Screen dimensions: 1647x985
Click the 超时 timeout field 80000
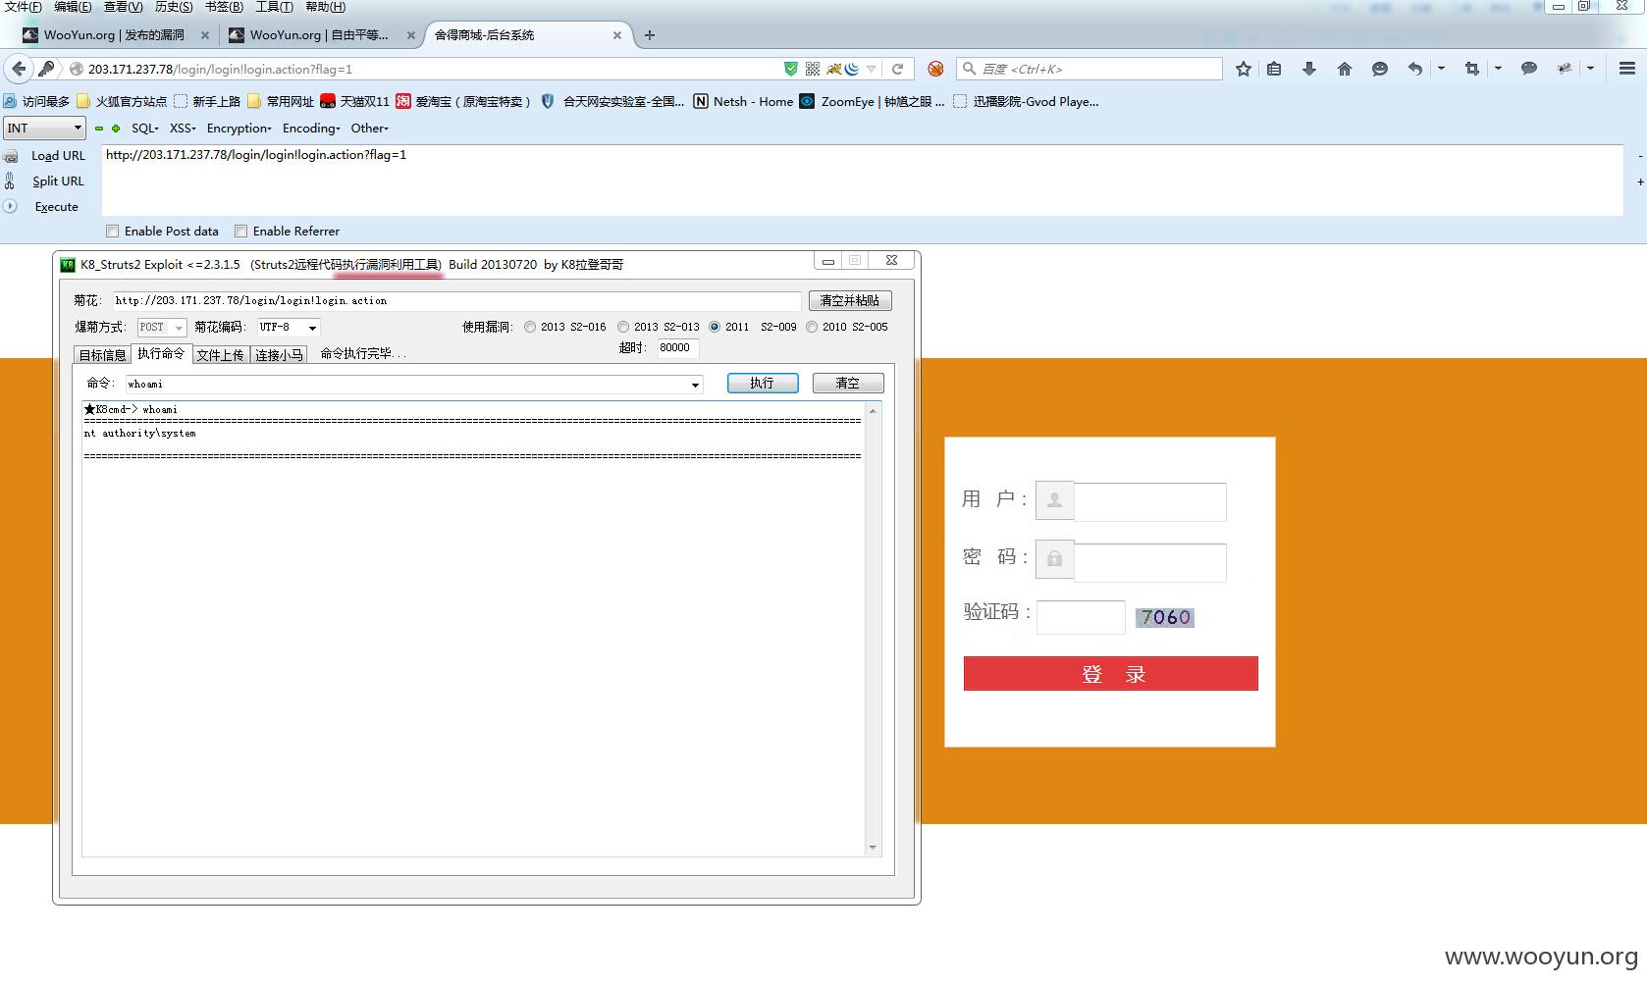click(677, 348)
